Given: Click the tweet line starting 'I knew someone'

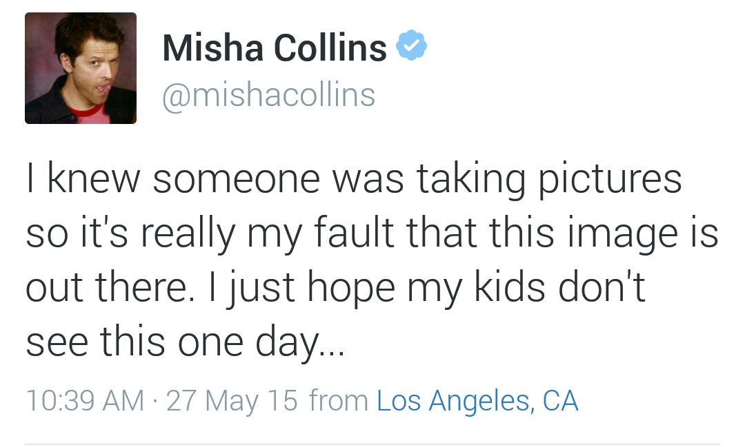Looking at the screenshot, I should coord(353,178).
